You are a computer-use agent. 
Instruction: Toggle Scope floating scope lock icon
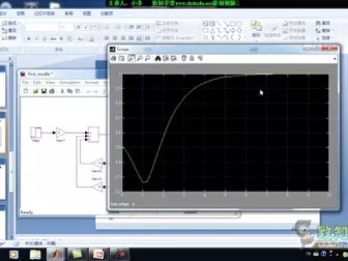(192, 58)
